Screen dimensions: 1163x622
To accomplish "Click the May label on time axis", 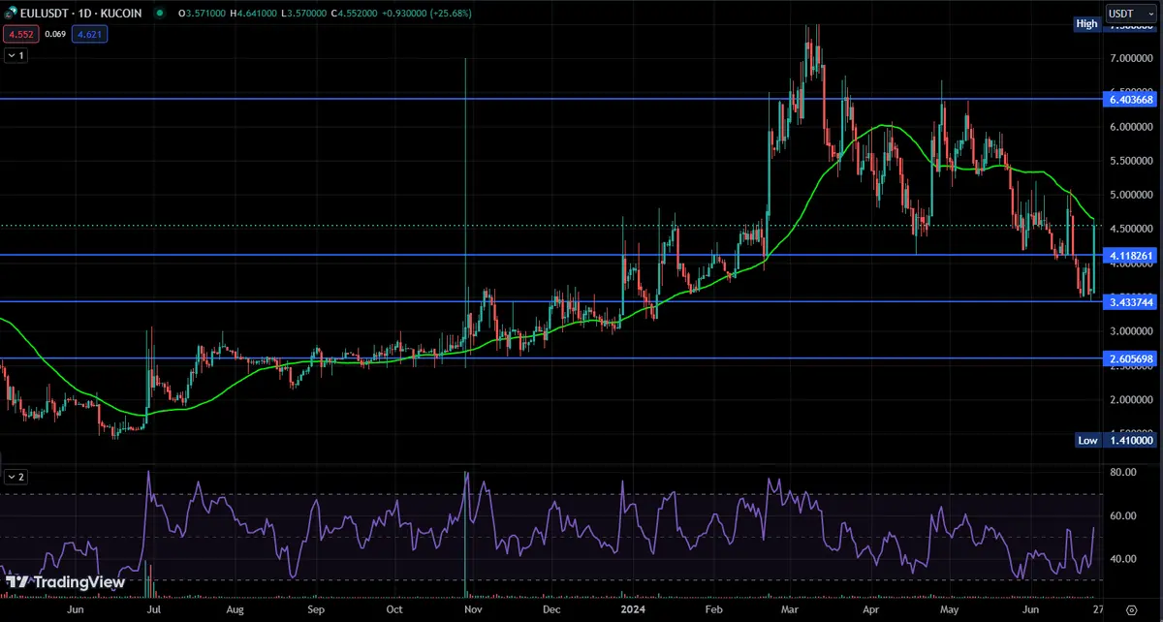I will pos(947,611).
